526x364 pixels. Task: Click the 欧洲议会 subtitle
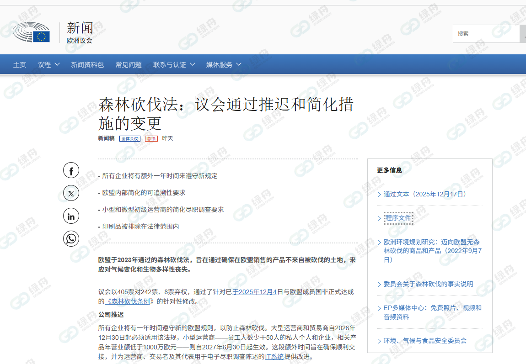tap(79, 41)
